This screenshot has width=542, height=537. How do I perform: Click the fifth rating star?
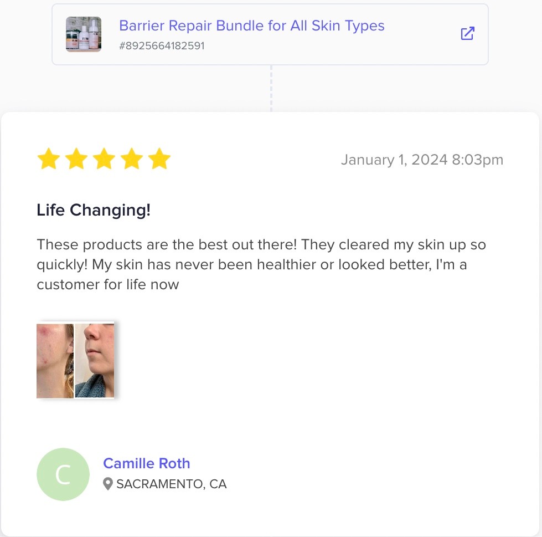tap(159, 160)
